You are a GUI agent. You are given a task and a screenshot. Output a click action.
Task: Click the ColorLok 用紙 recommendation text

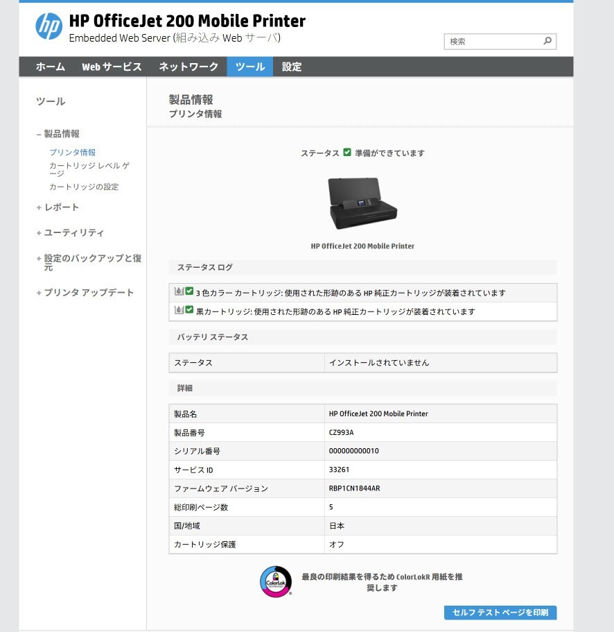click(x=382, y=582)
